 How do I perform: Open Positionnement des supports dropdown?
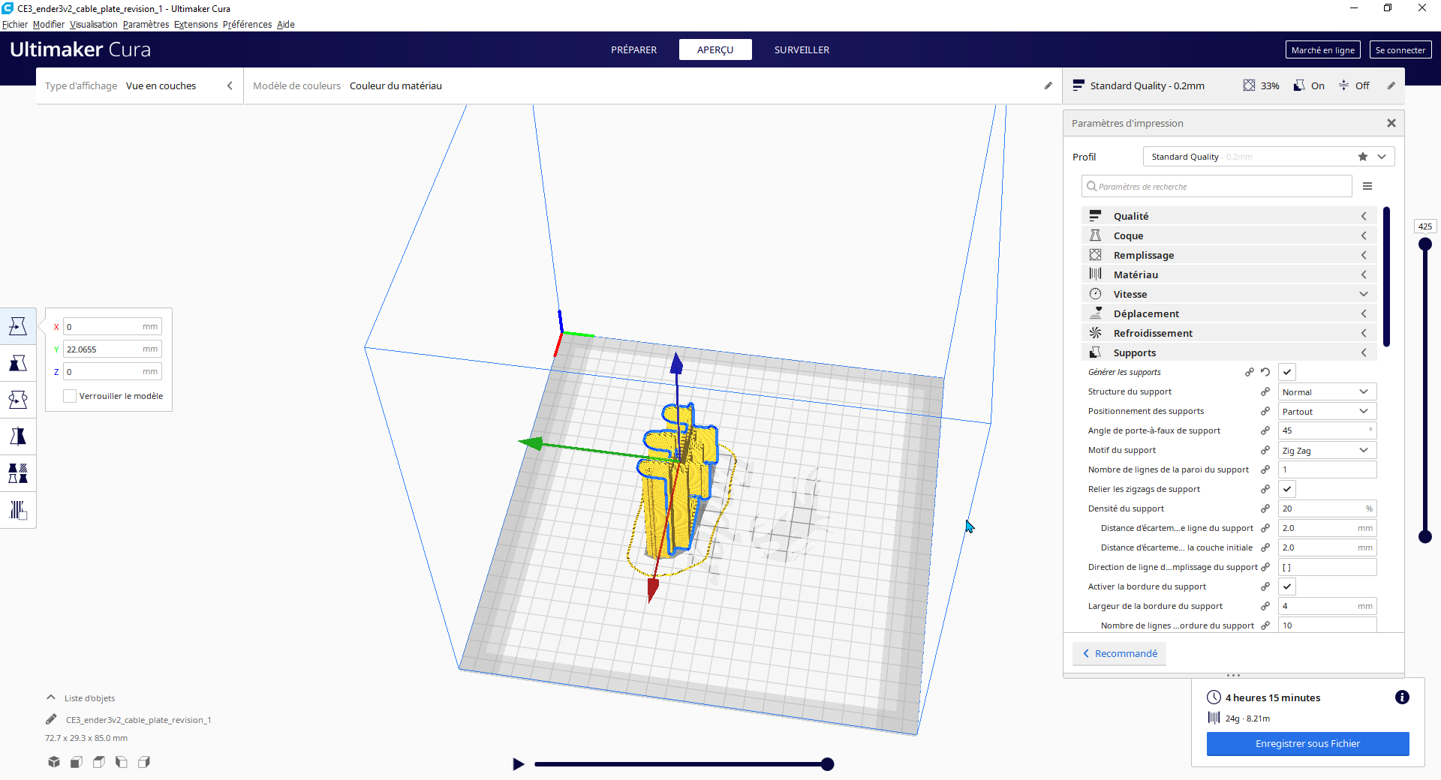pyautogui.click(x=1328, y=411)
